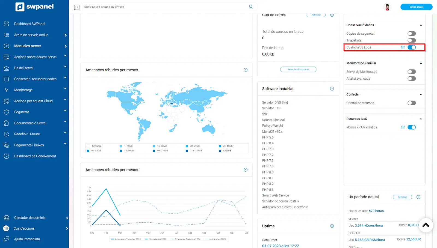Click the Dashboard SWPanel sidebar icon
The width and height of the screenshot is (437, 248).
tap(7, 24)
